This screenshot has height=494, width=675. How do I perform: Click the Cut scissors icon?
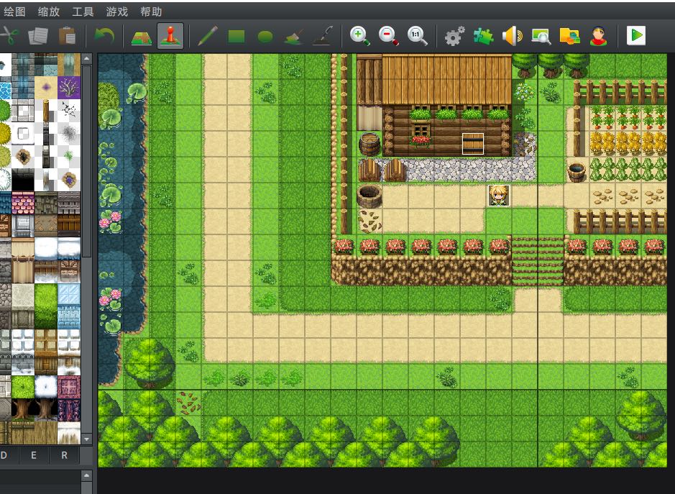click(x=9, y=36)
